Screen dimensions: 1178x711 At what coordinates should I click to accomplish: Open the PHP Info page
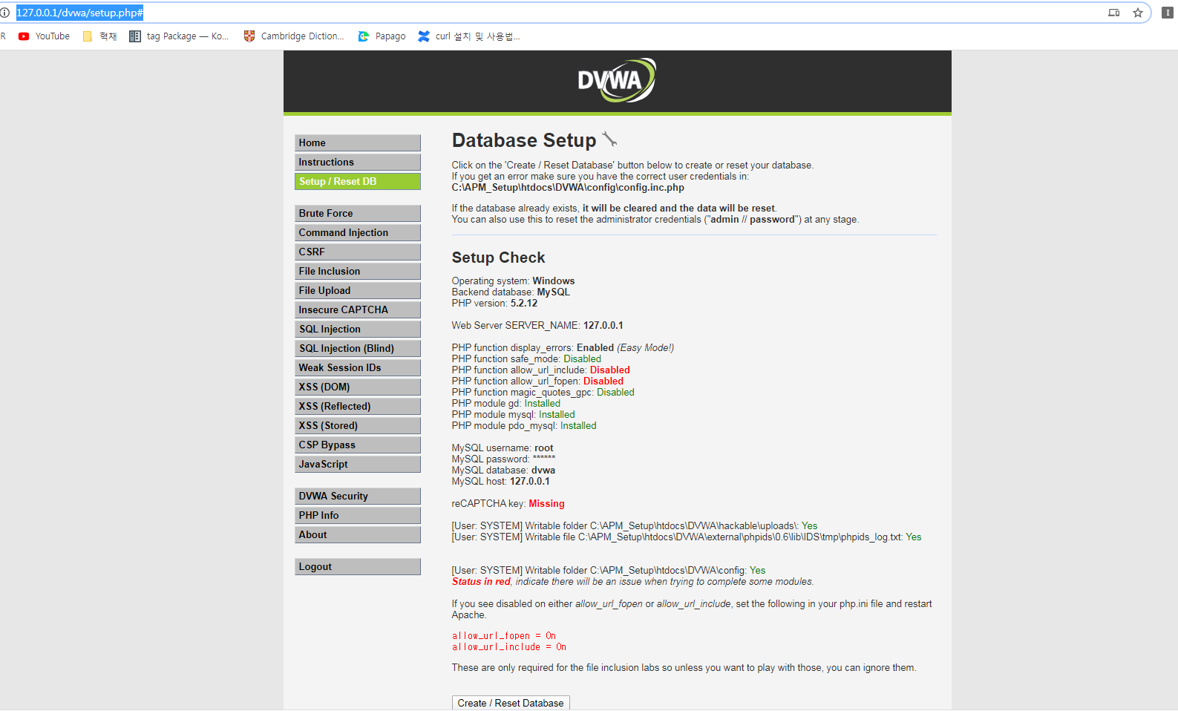tap(358, 515)
